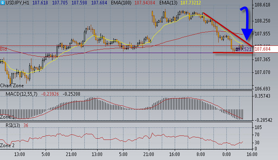Click the MACD value -0.23926
278x160 pixels.
pos(50,94)
